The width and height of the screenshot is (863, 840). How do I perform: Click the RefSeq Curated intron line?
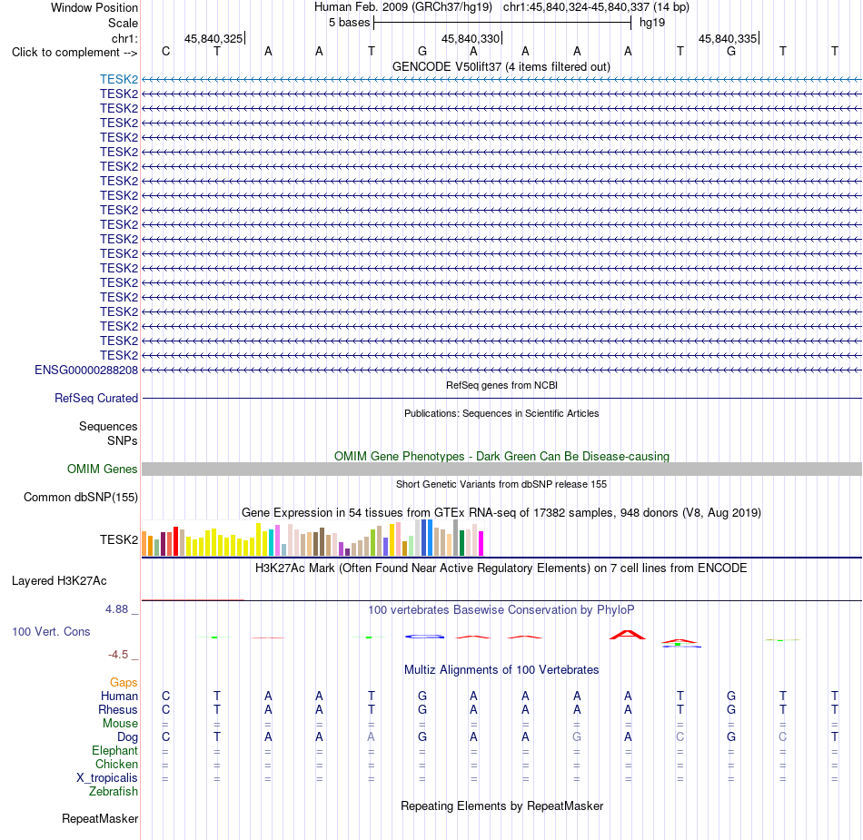[x=501, y=399]
